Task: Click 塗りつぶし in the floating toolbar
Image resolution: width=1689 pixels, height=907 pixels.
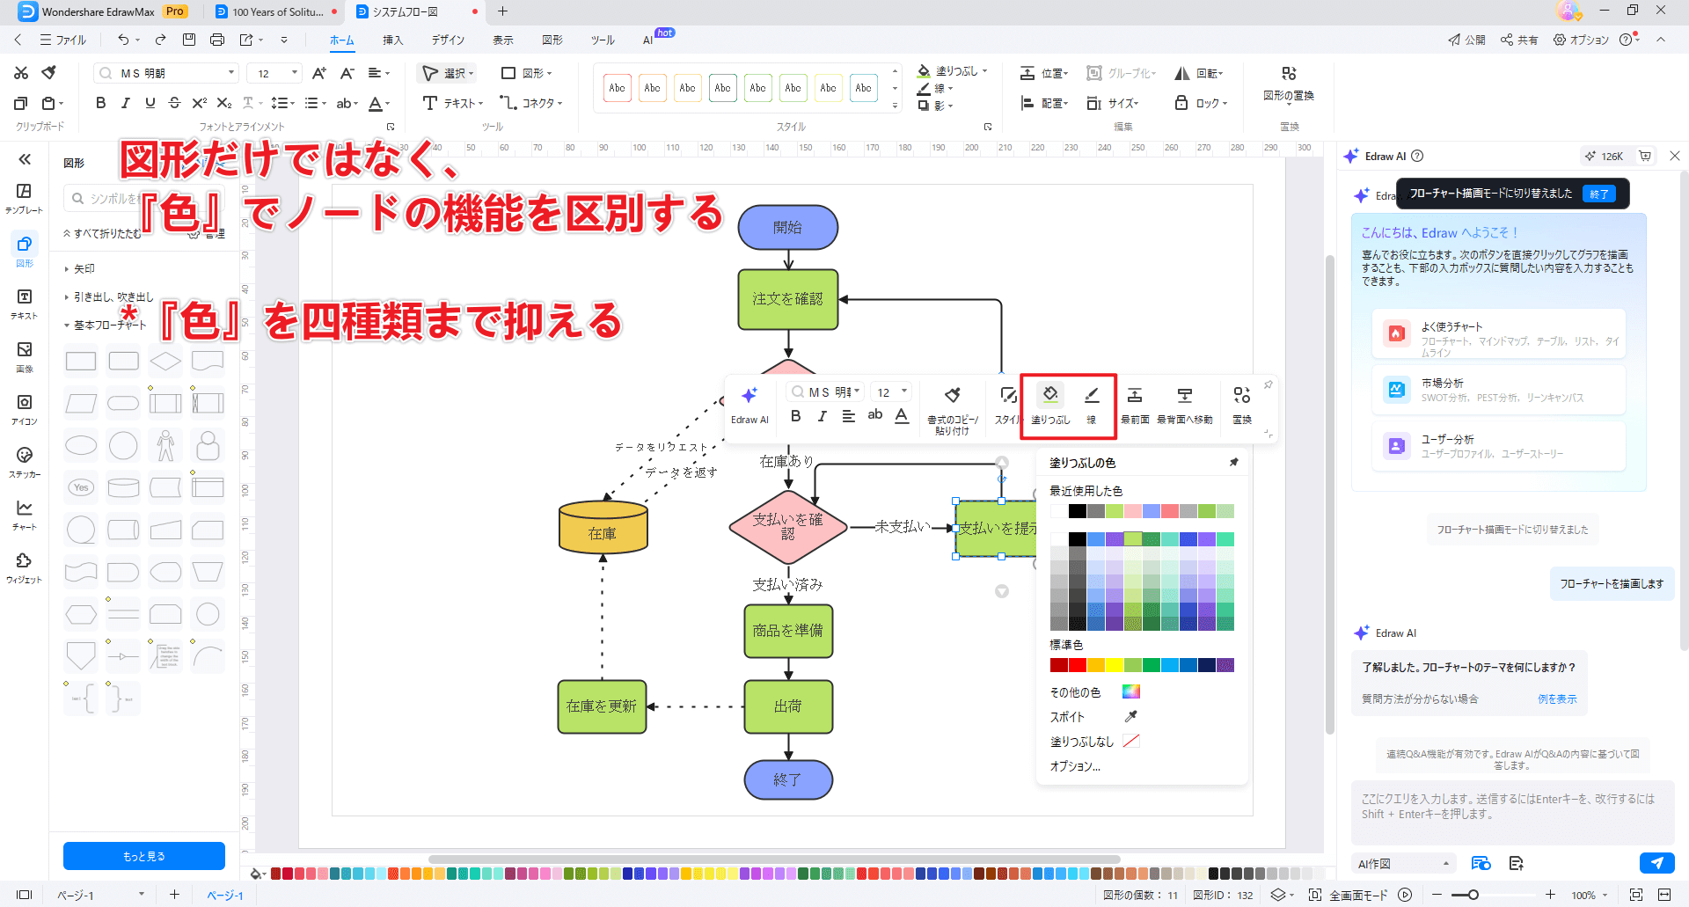Action: click(x=1050, y=406)
